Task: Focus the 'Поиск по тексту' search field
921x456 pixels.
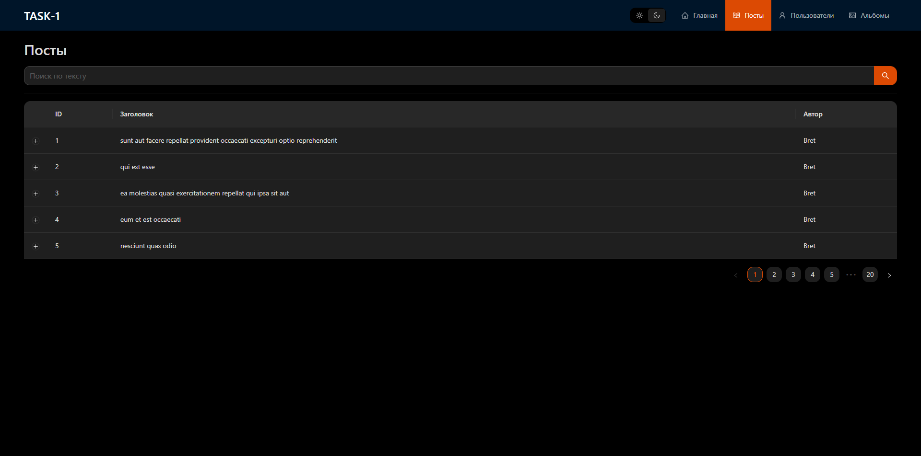Action: [449, 76]
